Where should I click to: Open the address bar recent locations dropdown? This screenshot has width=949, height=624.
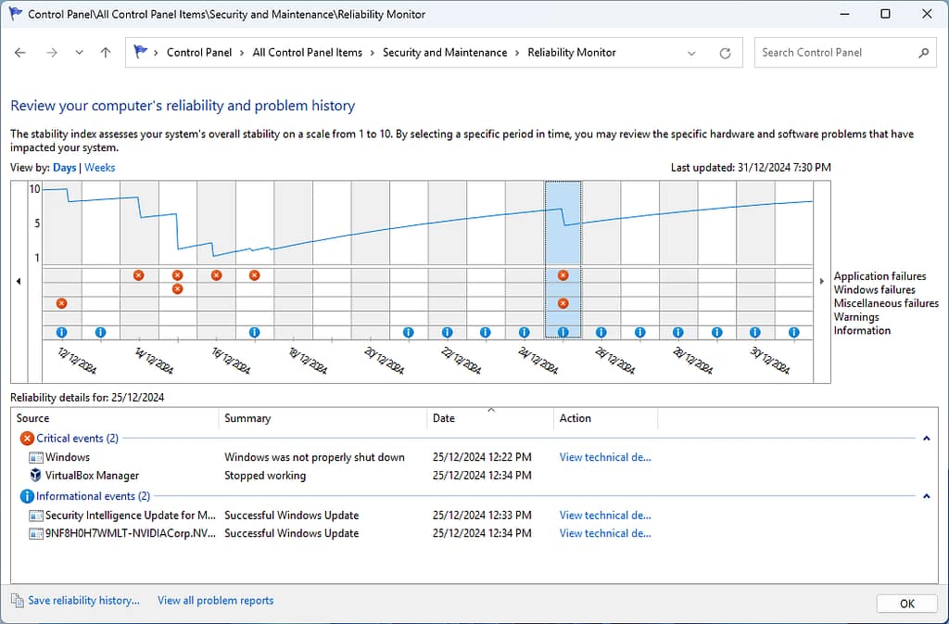[691, 52]
